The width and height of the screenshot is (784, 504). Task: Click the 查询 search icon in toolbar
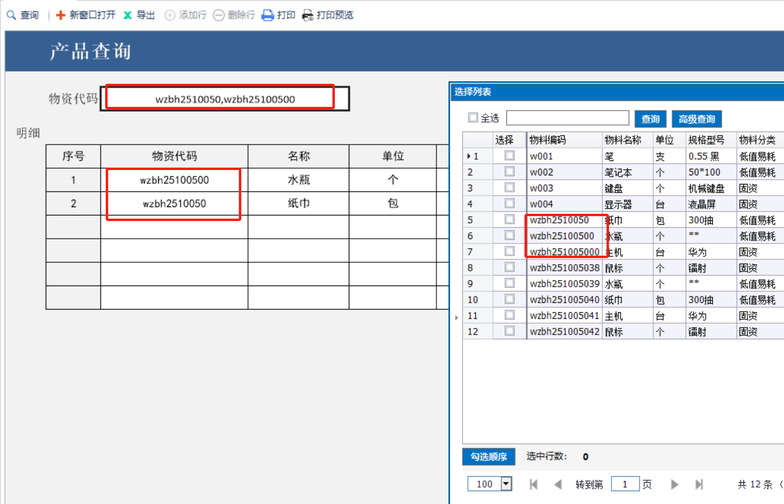tap(12, 15)
